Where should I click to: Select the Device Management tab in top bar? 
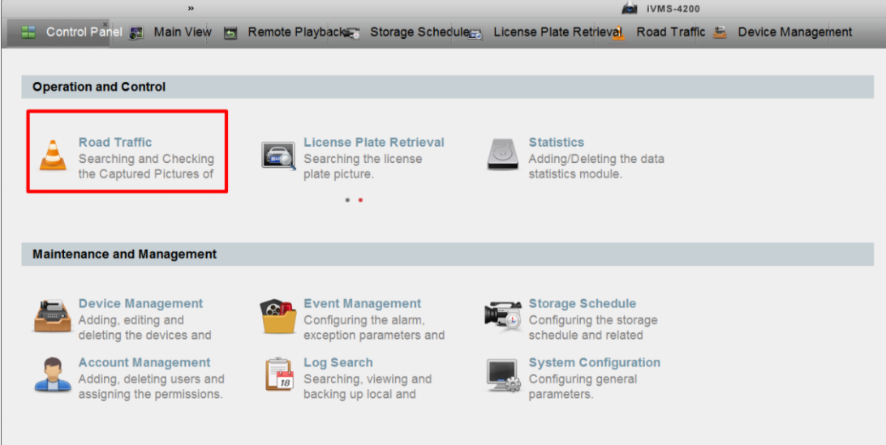coord(794,32)
